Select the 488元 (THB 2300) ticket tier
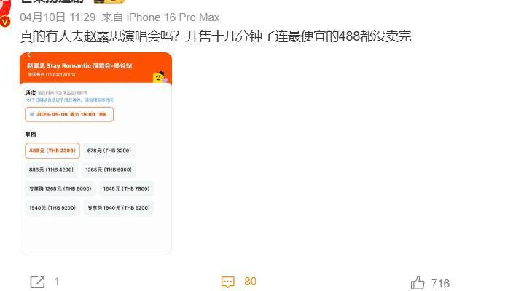The width and height of the screenshot is (513, 291). (x=52, y=151)
